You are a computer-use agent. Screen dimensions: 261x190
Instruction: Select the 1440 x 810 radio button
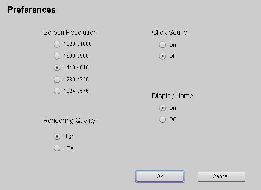click(x=57, y=68)
